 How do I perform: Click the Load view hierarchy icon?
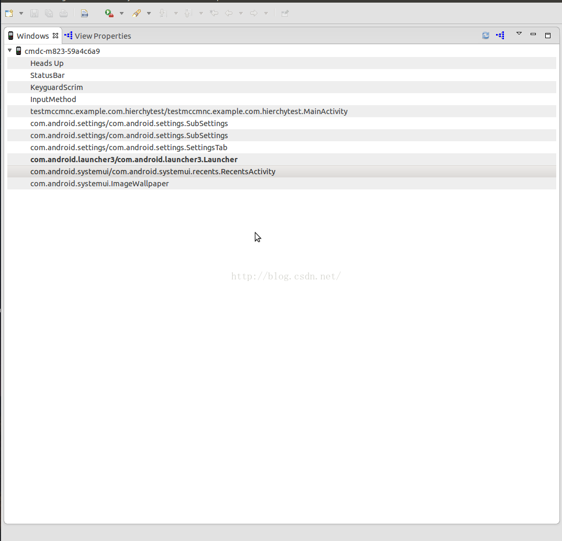(x=500, y=35)
